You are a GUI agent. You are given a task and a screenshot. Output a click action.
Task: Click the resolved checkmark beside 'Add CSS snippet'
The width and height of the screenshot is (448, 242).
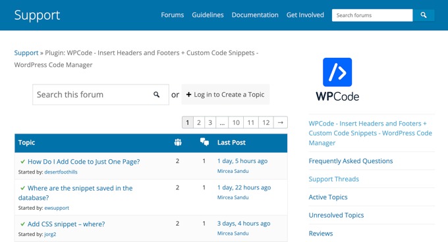(22, 224)
